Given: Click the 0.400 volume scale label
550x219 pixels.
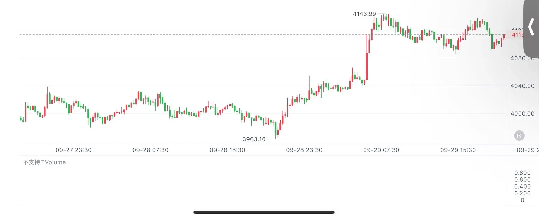Looking at the screenshot, I should coord(522,186).
